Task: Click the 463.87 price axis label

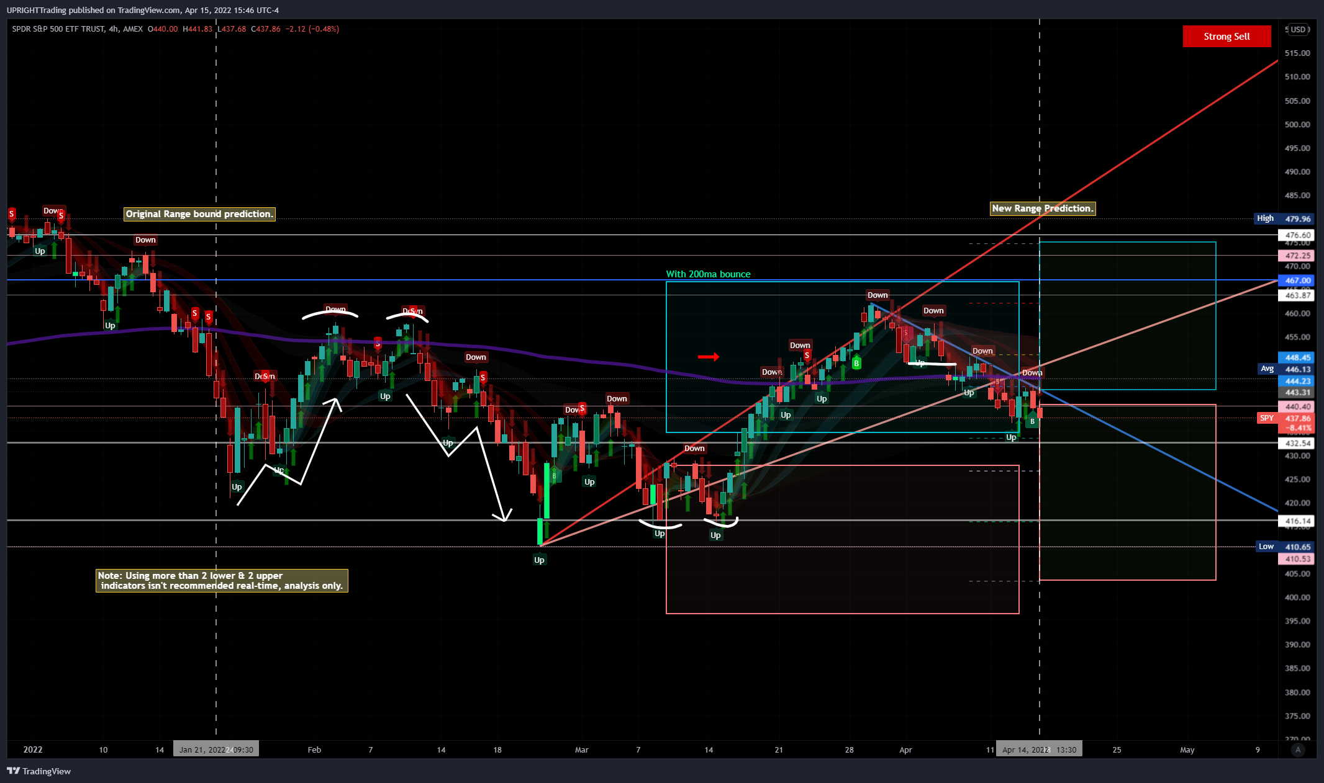Action: 1297,295
